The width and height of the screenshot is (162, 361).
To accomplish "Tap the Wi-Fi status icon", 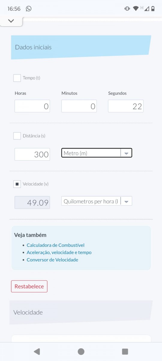I will coord(136,9).
